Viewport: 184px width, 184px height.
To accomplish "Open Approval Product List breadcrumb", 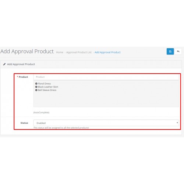I will [79, 52].
